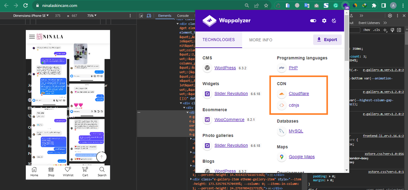Open the WordPress link under CMS
This screenshot has width=408, height=190.
225,68
